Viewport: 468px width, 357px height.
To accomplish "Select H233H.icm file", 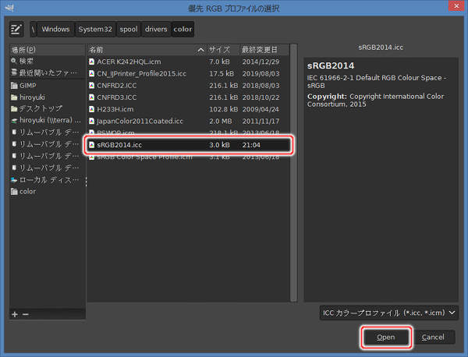I will pos(188,109).
